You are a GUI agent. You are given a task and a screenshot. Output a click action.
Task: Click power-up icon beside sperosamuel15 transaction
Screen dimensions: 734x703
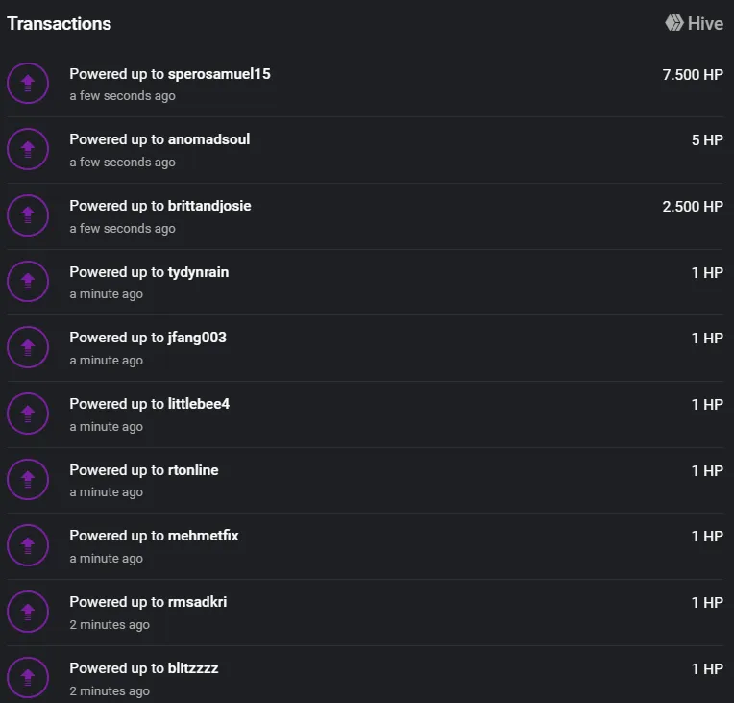tap(28, 84)
